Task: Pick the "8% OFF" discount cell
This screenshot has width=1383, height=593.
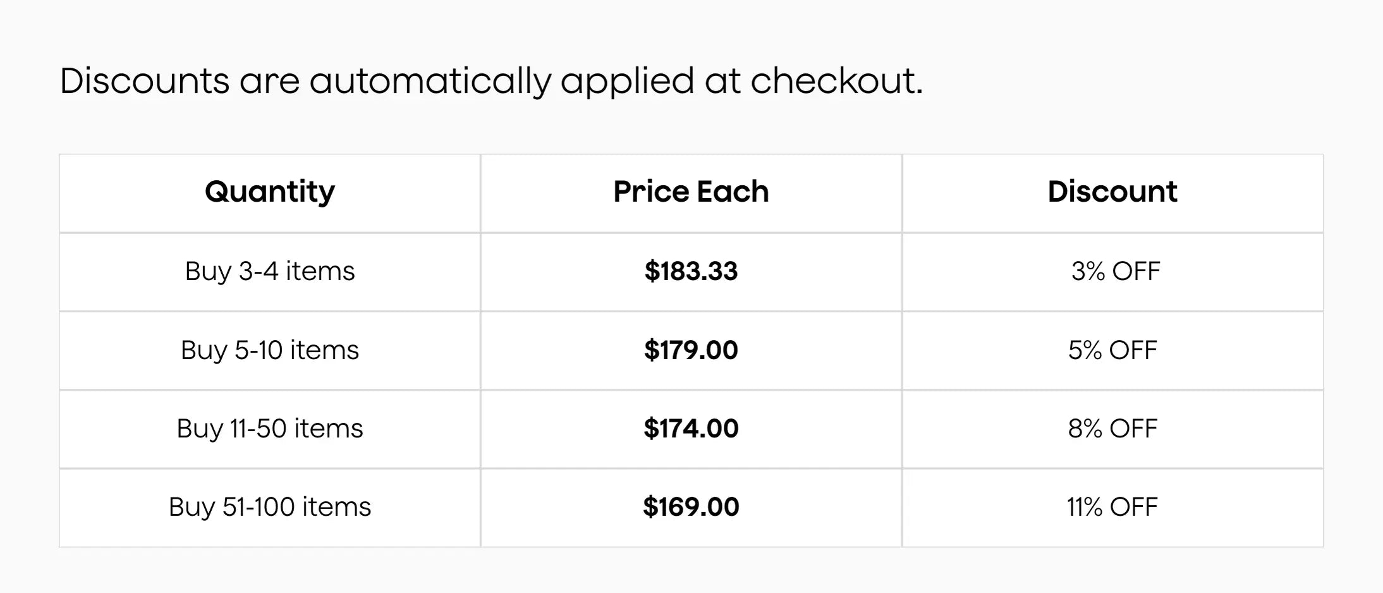Action: 1112,429
